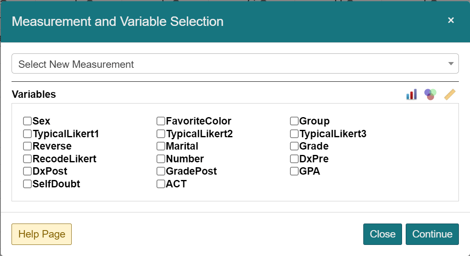Open the Help Page
The width and height of the screenshot is (470, 256).
coord(42,234)
